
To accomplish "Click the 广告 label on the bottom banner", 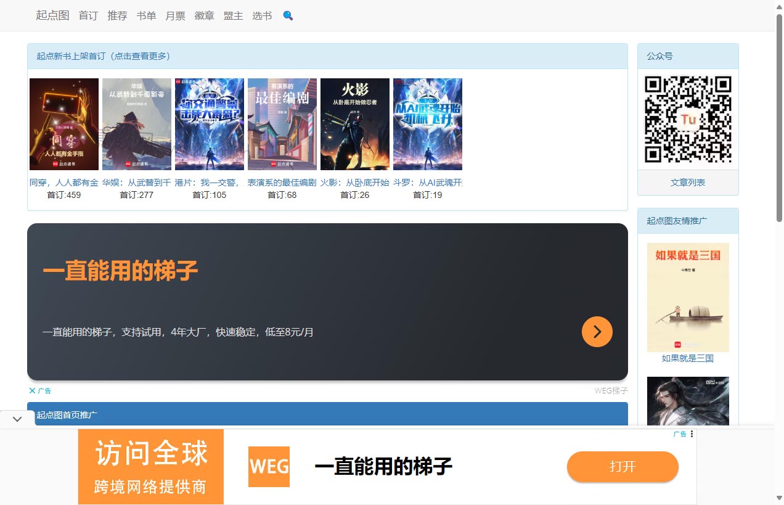I will pos(680,433).
